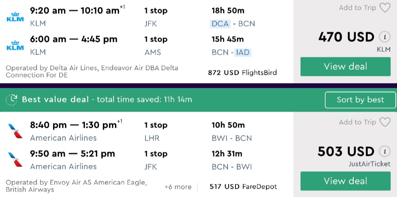Click heart icon on KLM trip
This screenshot has height=197, width=397.
385,8
